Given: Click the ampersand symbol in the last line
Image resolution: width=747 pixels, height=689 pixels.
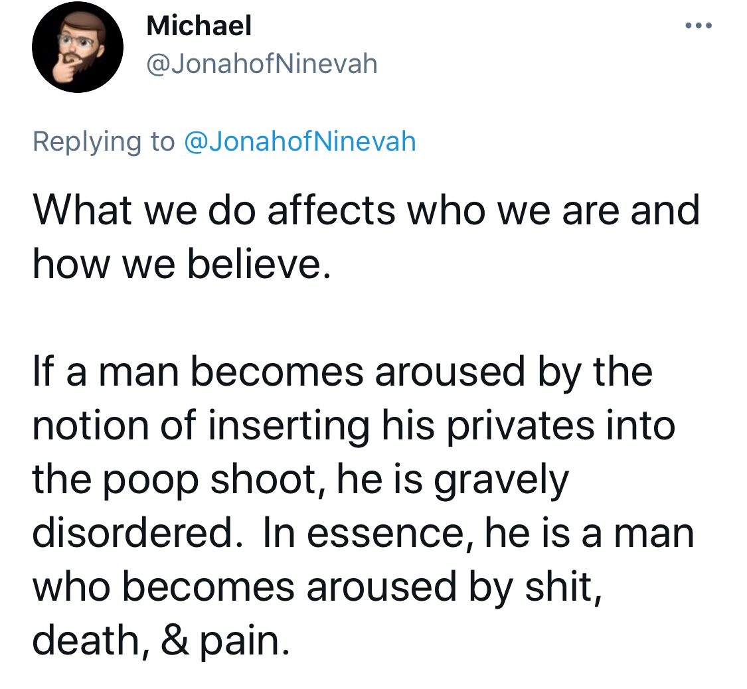Looking at the screenshot, I should [x=175, y=639].
